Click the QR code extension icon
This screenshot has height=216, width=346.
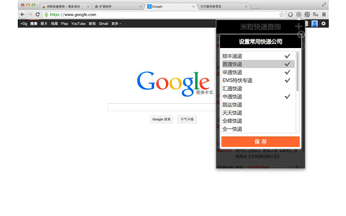pos(307,15)
